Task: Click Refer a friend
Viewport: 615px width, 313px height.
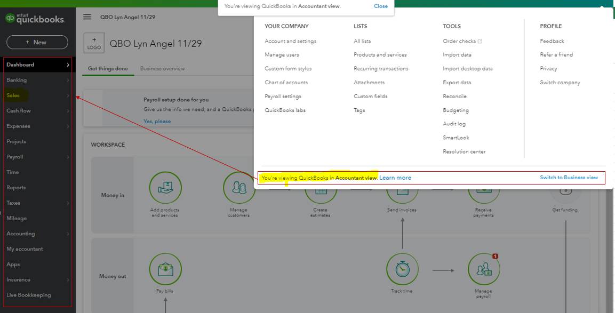Action: pos(556,55)
